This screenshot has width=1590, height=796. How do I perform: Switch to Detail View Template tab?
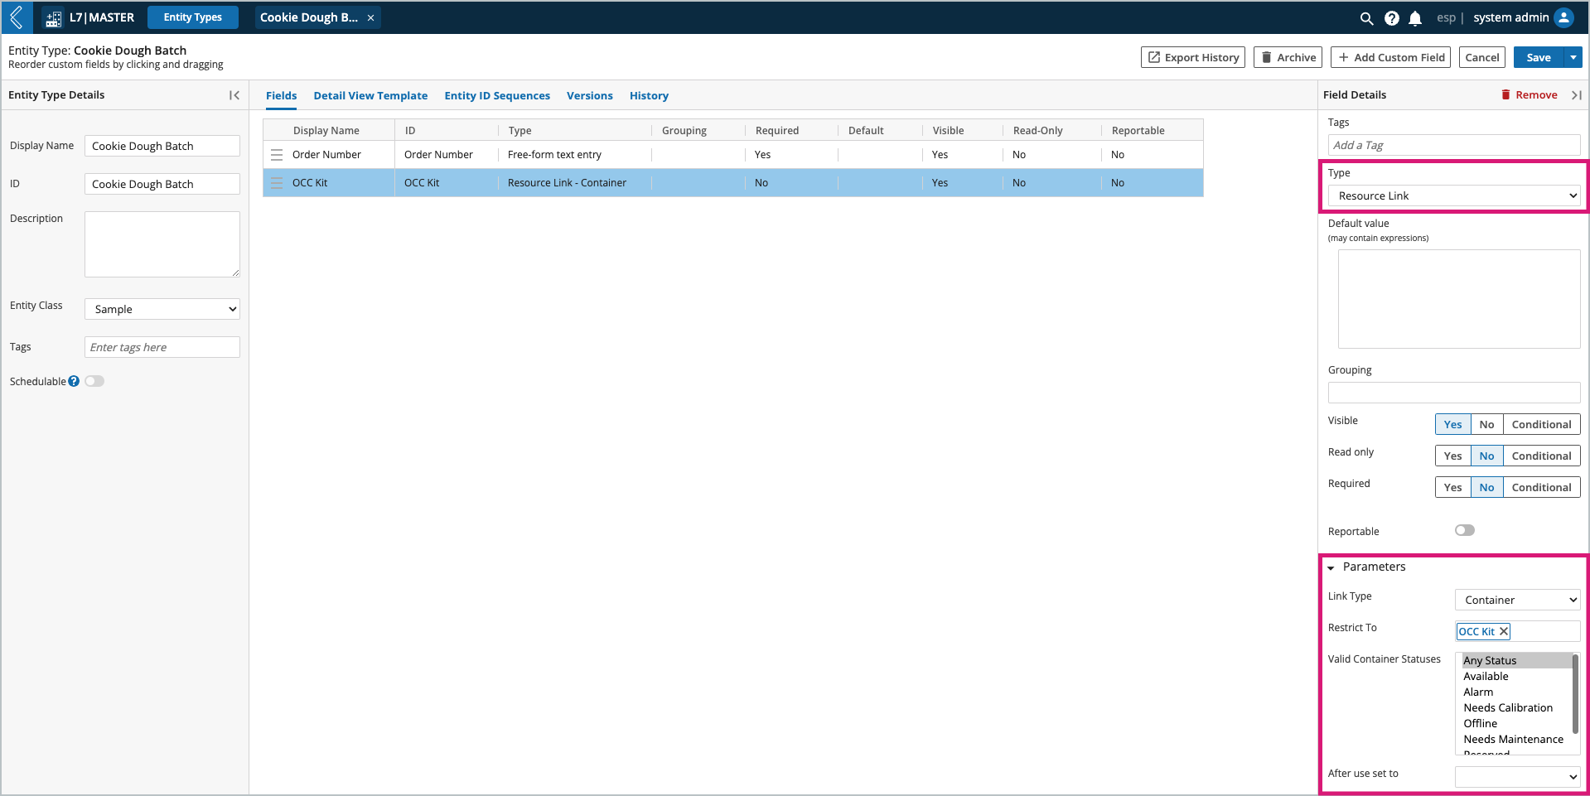tap(370, 95)
